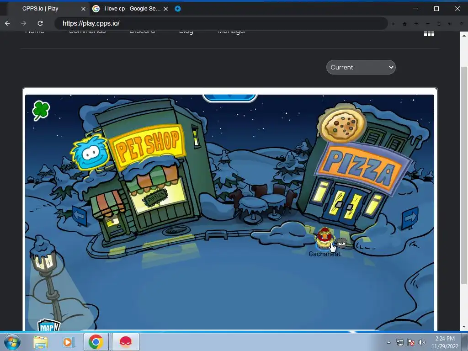Follow the right arrow signpost
This screenshot has width=468, height=351.
pos(410,218)
